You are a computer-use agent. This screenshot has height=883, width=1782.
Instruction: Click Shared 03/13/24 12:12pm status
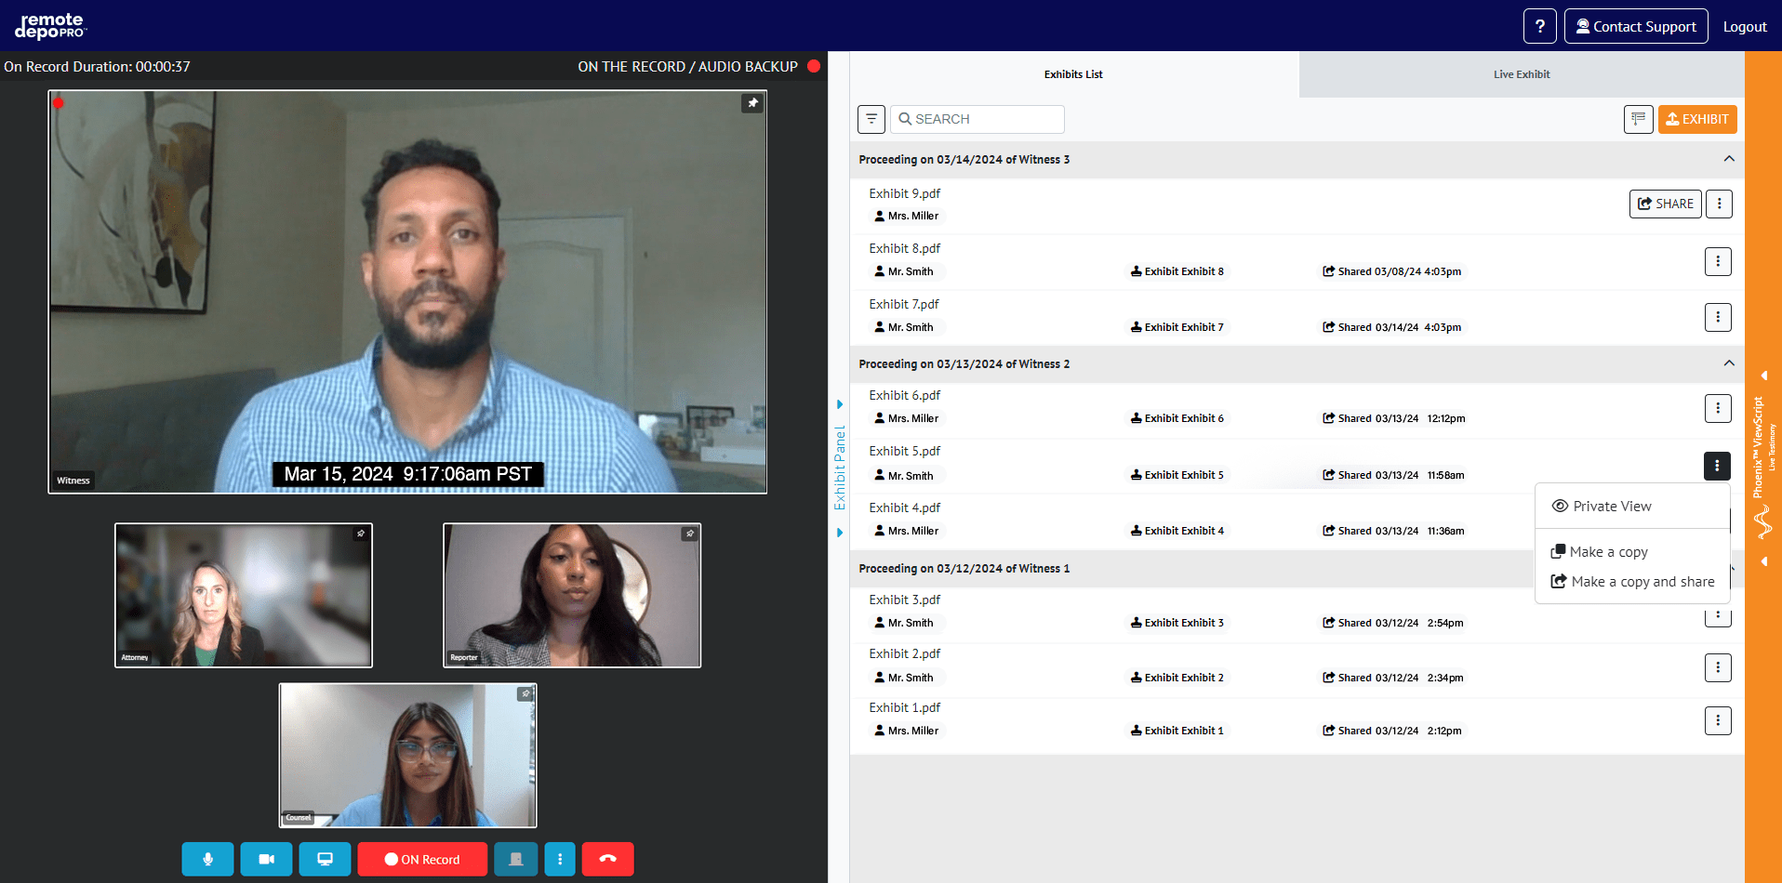(1393, 418)
